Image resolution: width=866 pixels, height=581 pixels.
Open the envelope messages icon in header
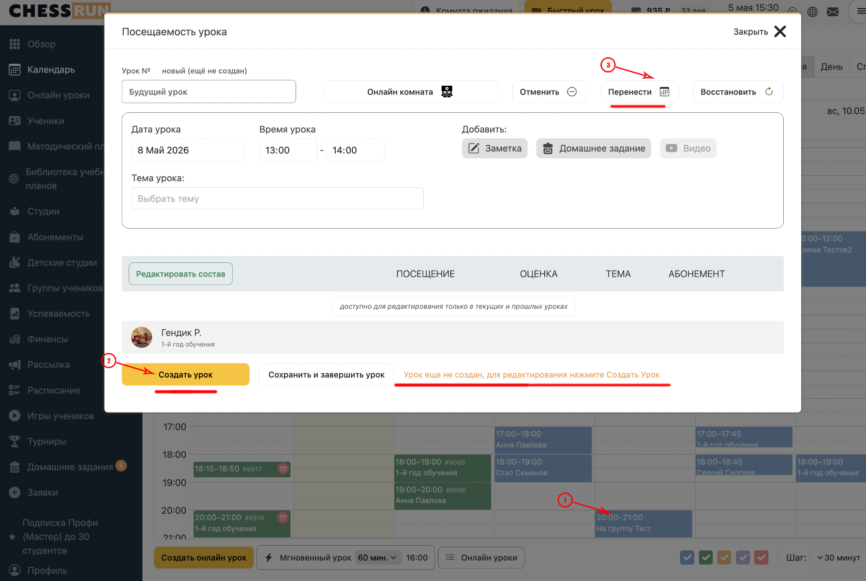pyautogui.click(x=833, y=12)
